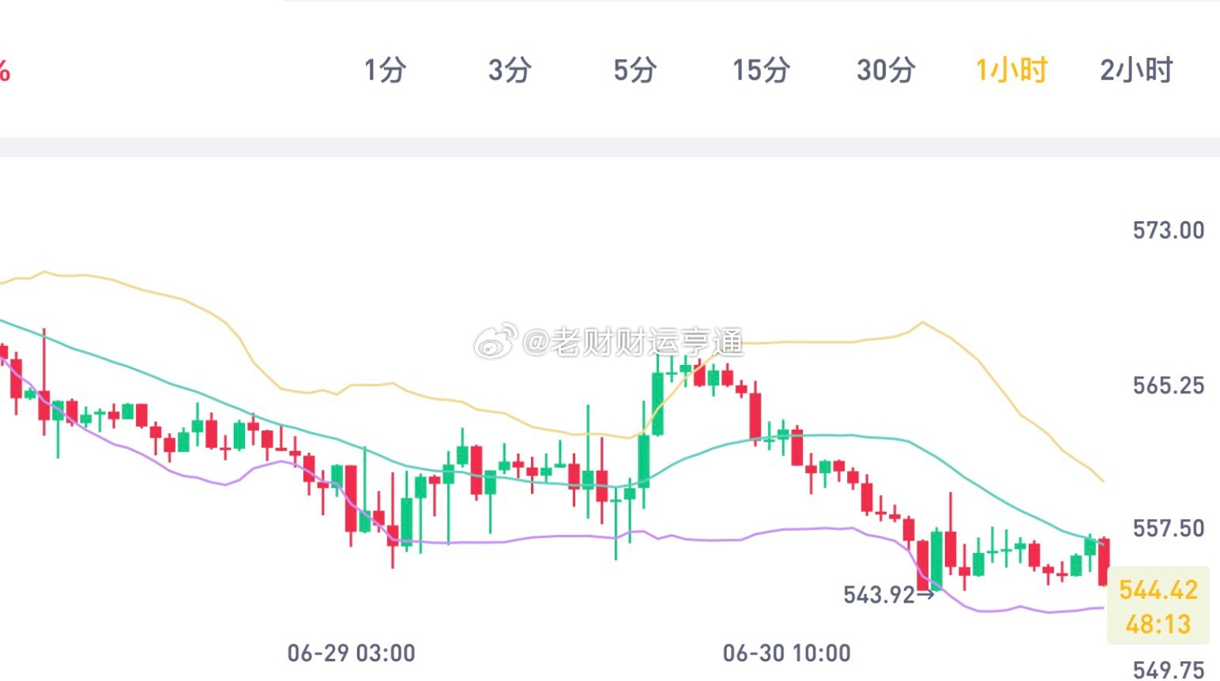Click the 06-30 10:00 time axis label
The height and width of the screenshot is (681, 1220).
coord(787,653)
